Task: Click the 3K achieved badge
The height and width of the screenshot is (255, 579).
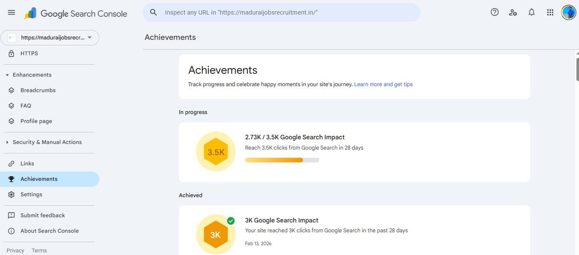Action: (x=216, y=234)
